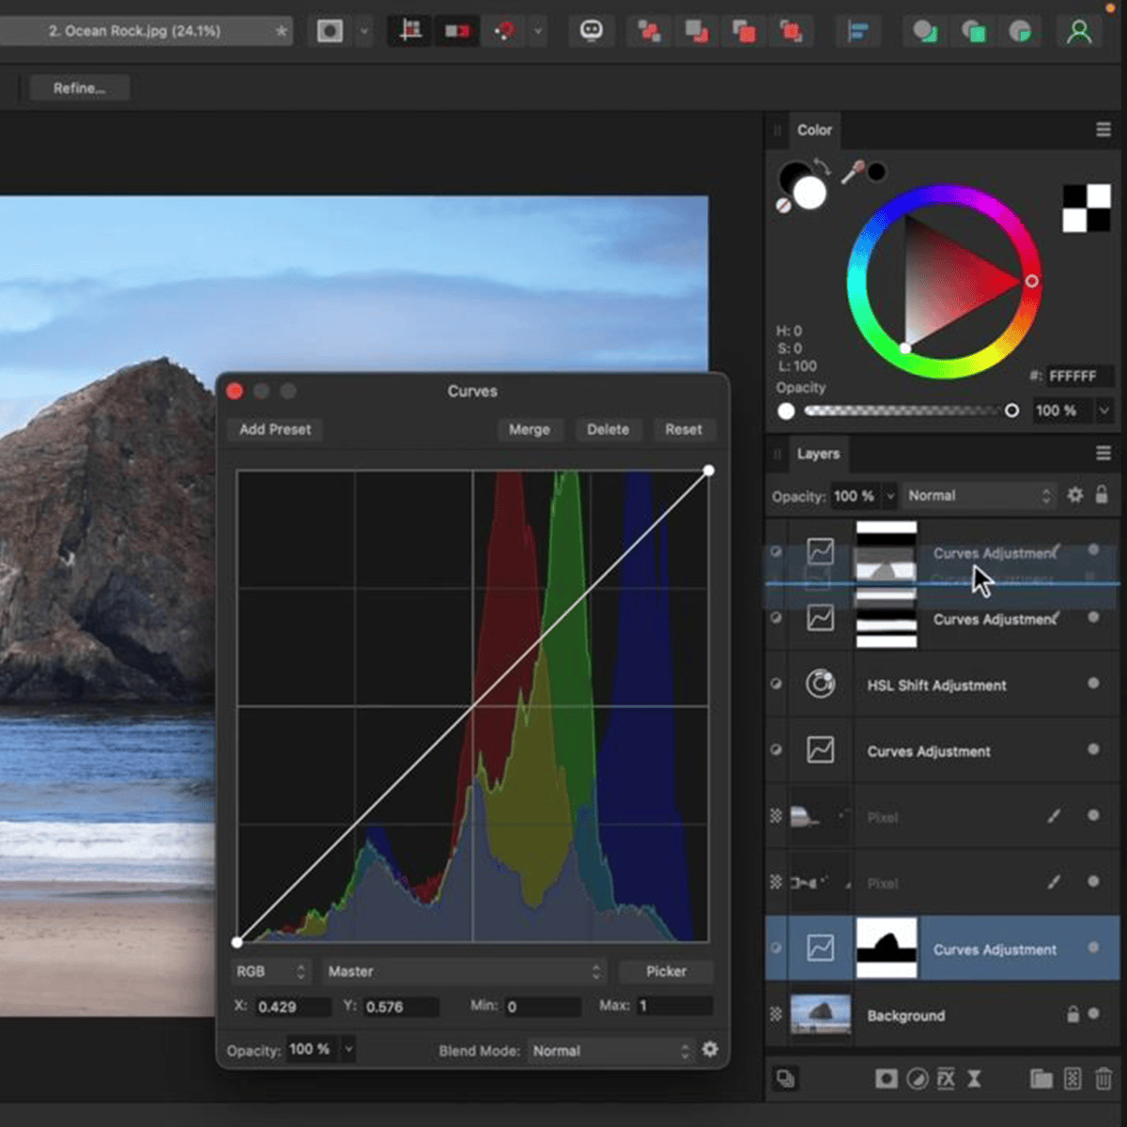1127x1127 pixels.
Task: Click the Add Pixel Layer icon
Action: tap(1073, 1079)
